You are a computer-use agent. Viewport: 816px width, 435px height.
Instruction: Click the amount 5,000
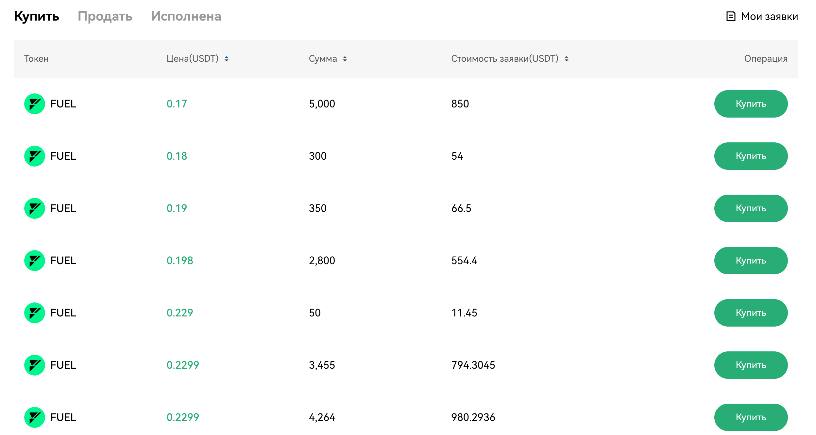click(322, 104)
